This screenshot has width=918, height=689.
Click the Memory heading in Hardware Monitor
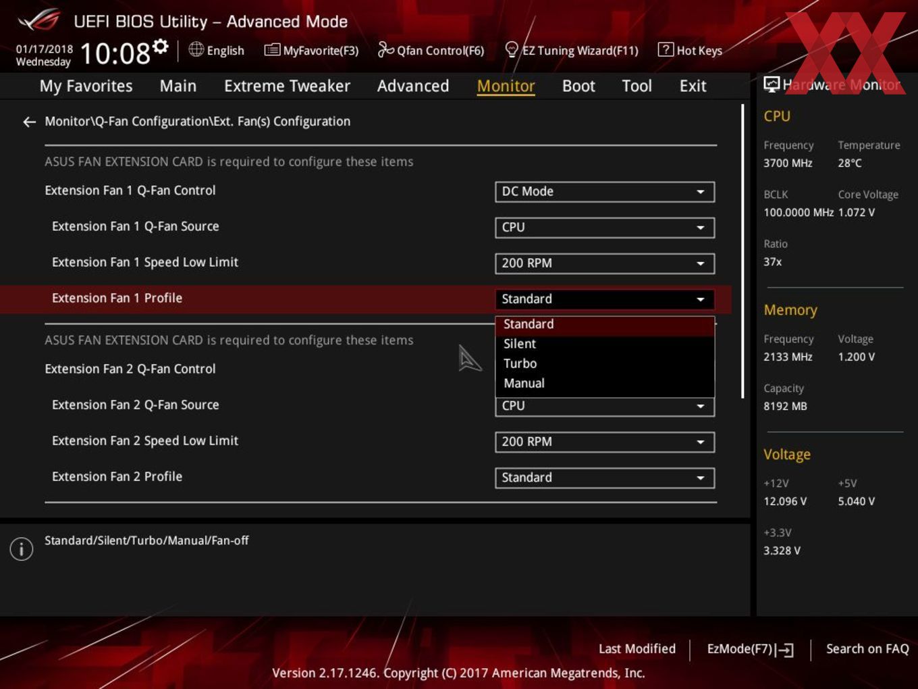(790, 310)
